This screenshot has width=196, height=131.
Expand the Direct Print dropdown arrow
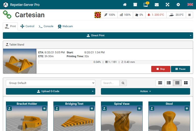[x=191, y=35]
